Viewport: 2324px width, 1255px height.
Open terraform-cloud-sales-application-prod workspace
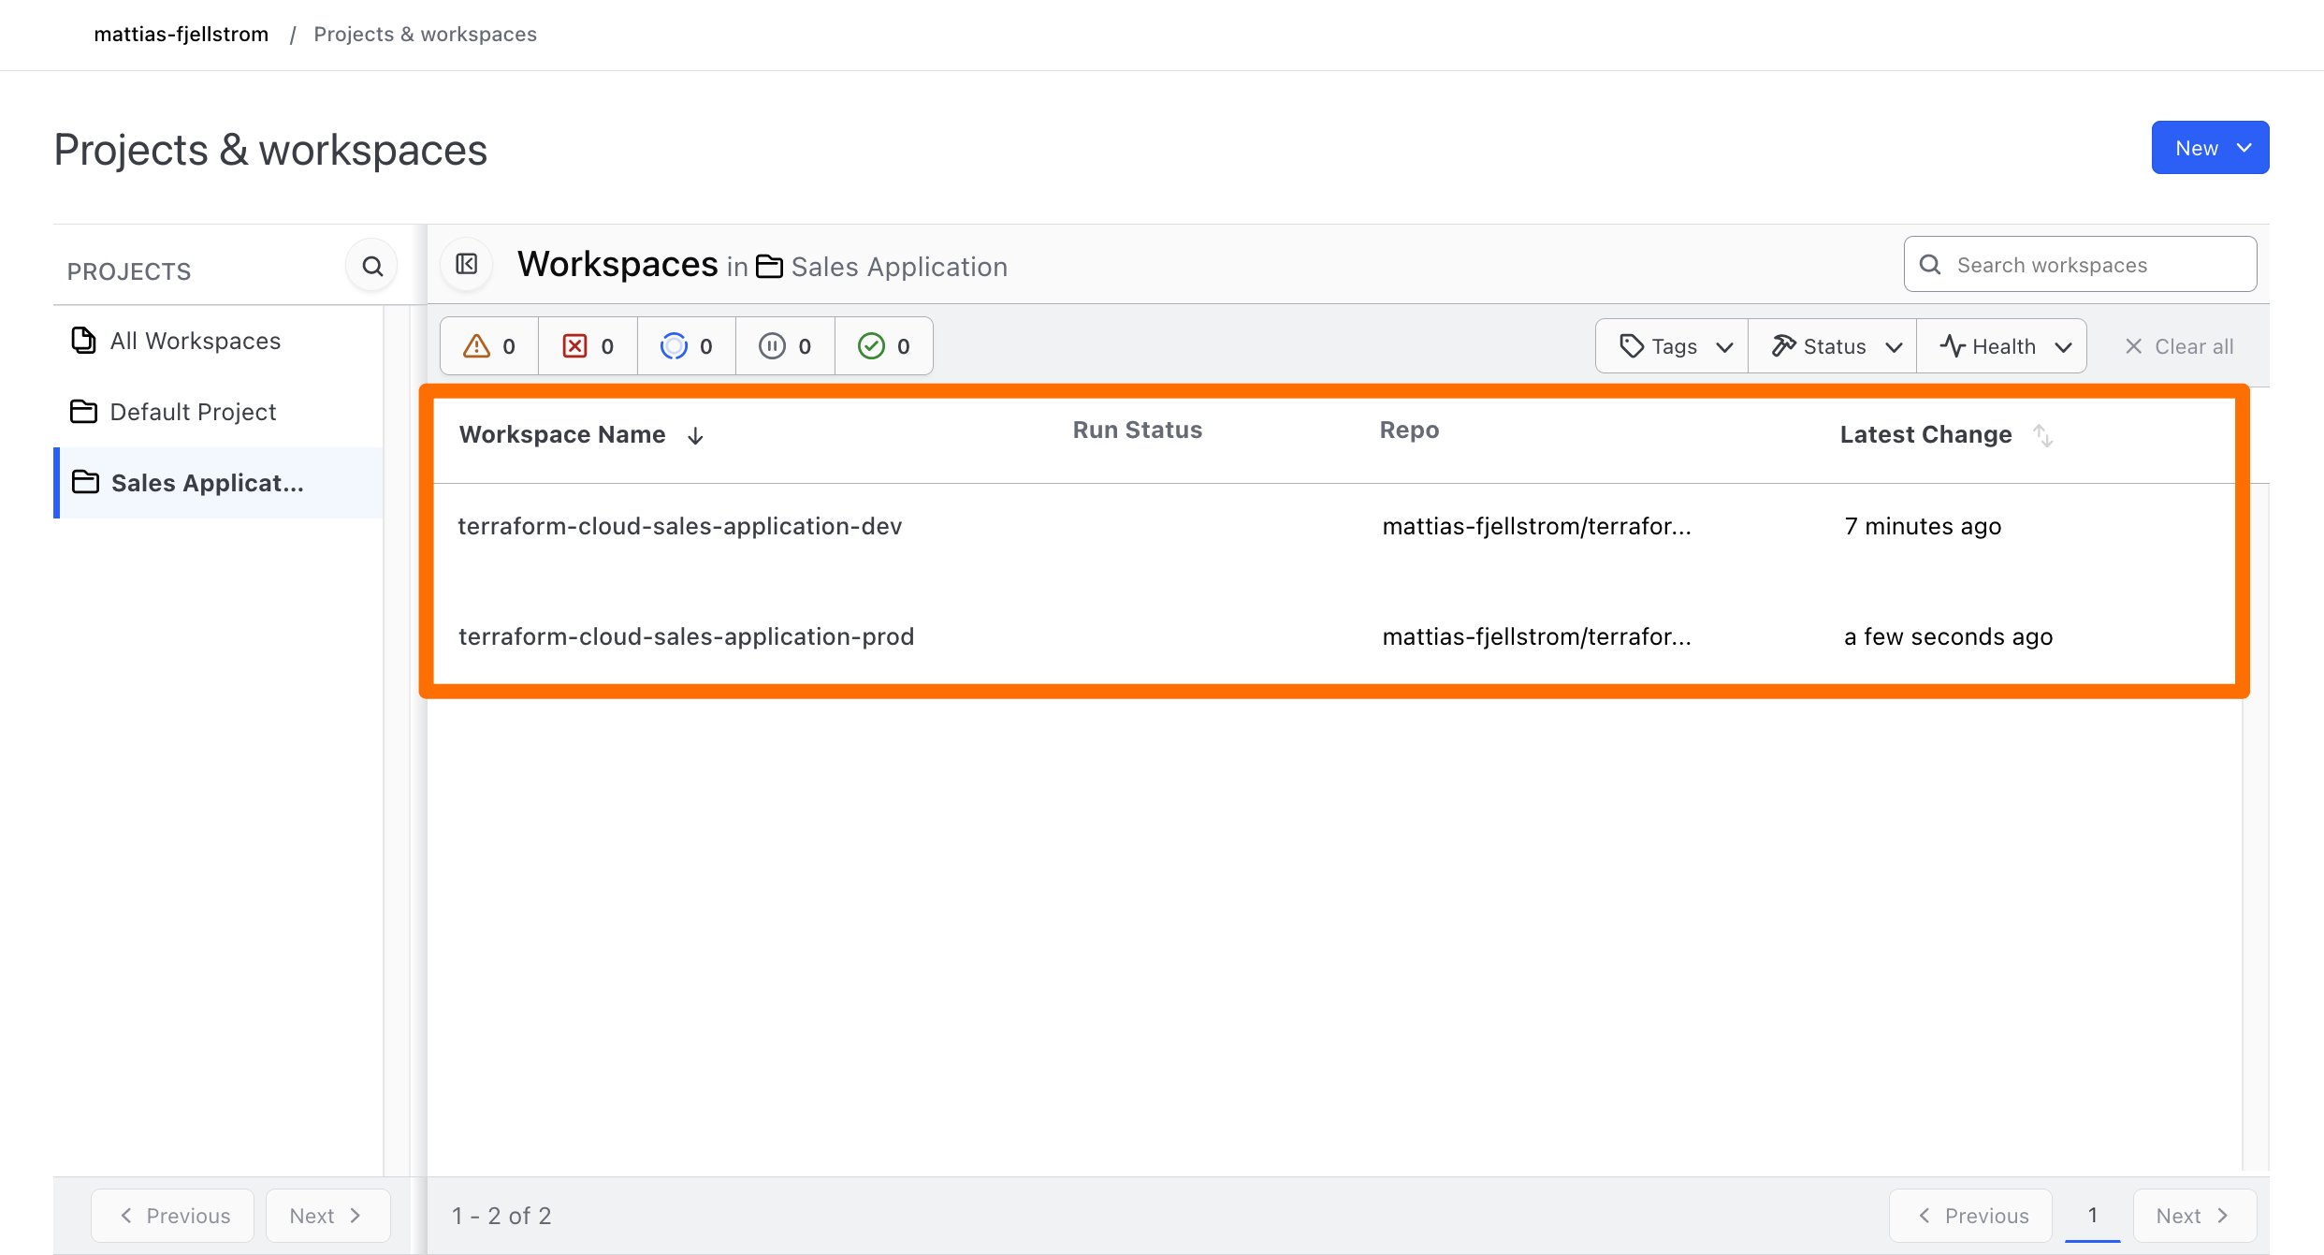coord(686,635)
